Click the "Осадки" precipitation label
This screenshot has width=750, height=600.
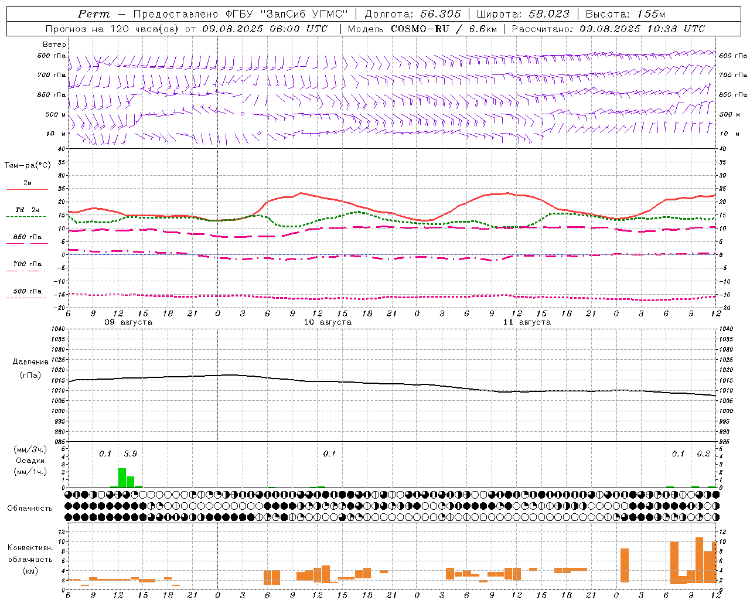(x=30, y=461)
